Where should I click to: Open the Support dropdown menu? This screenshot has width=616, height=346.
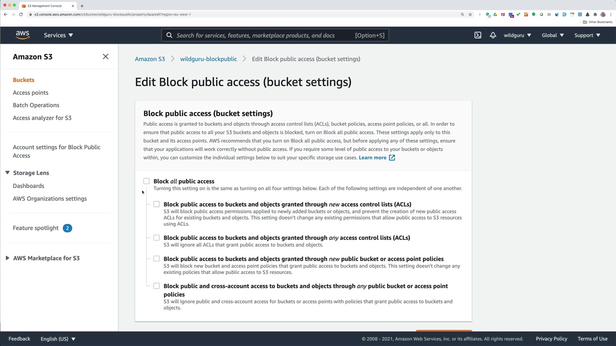(x=587, y=35)
